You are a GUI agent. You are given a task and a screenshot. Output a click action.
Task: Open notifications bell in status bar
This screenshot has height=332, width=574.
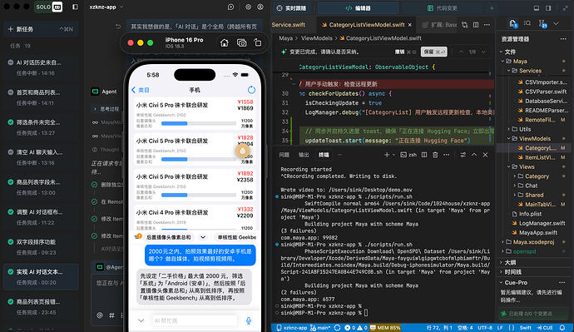562,328
